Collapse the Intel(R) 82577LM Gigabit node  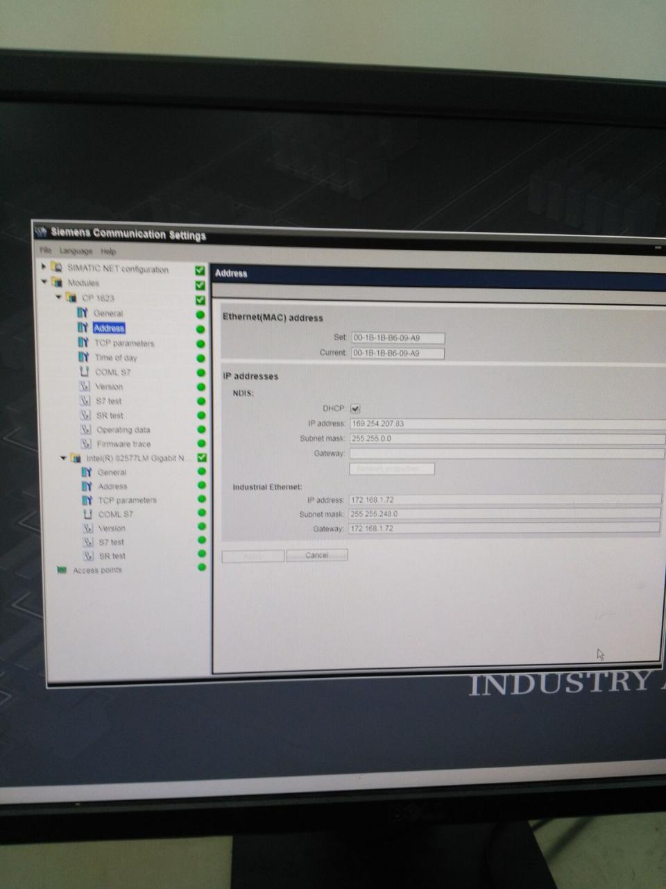click(x=63, y=458)
